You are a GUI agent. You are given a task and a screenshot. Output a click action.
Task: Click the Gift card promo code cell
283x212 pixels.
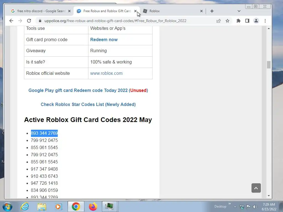point(56,40)
